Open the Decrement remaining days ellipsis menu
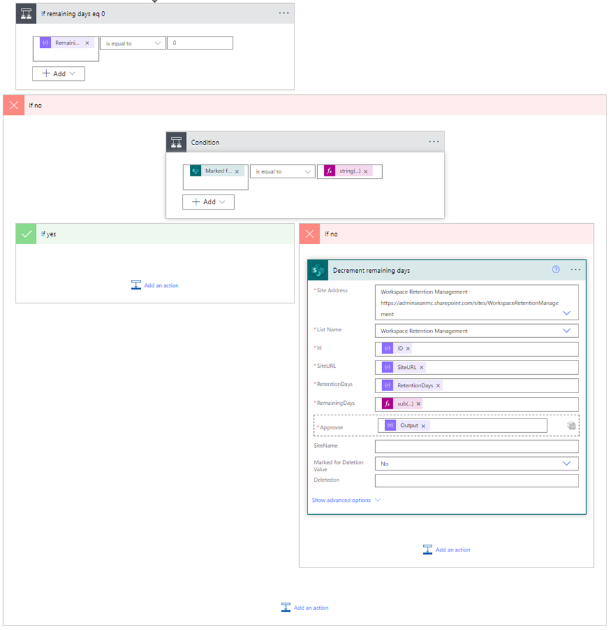Viewport: 611px width, 630px height. [x=575, y=269]
